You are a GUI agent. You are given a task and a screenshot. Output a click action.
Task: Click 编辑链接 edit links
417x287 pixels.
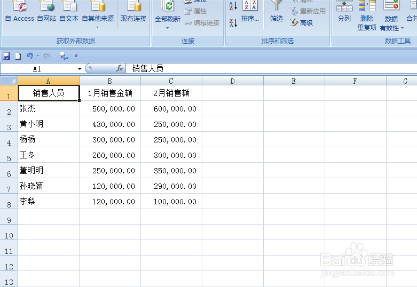click(x=202, y=23)
